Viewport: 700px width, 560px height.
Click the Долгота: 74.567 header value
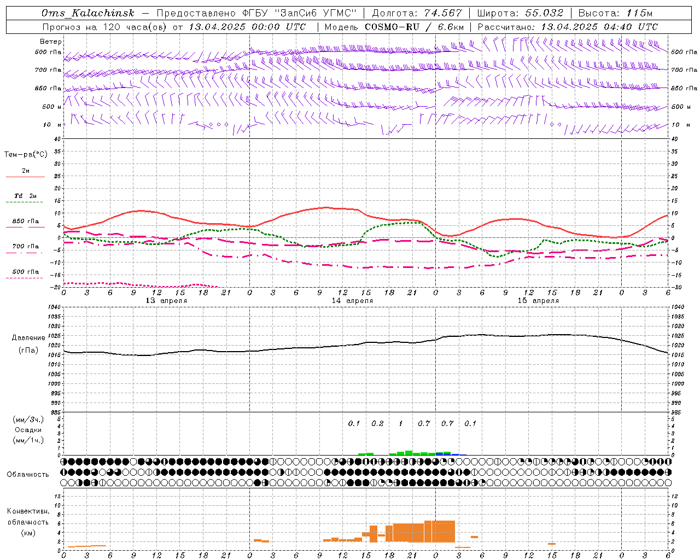[x=417, y=14]
